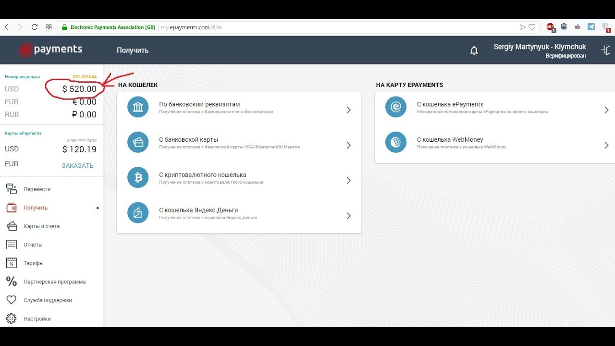Screen dimensions: 615x346
Task: Go back with browser back arrow
Action: [7, 27]
